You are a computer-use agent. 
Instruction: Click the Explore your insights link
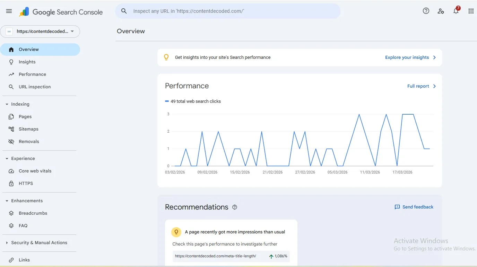coord(407,57)
